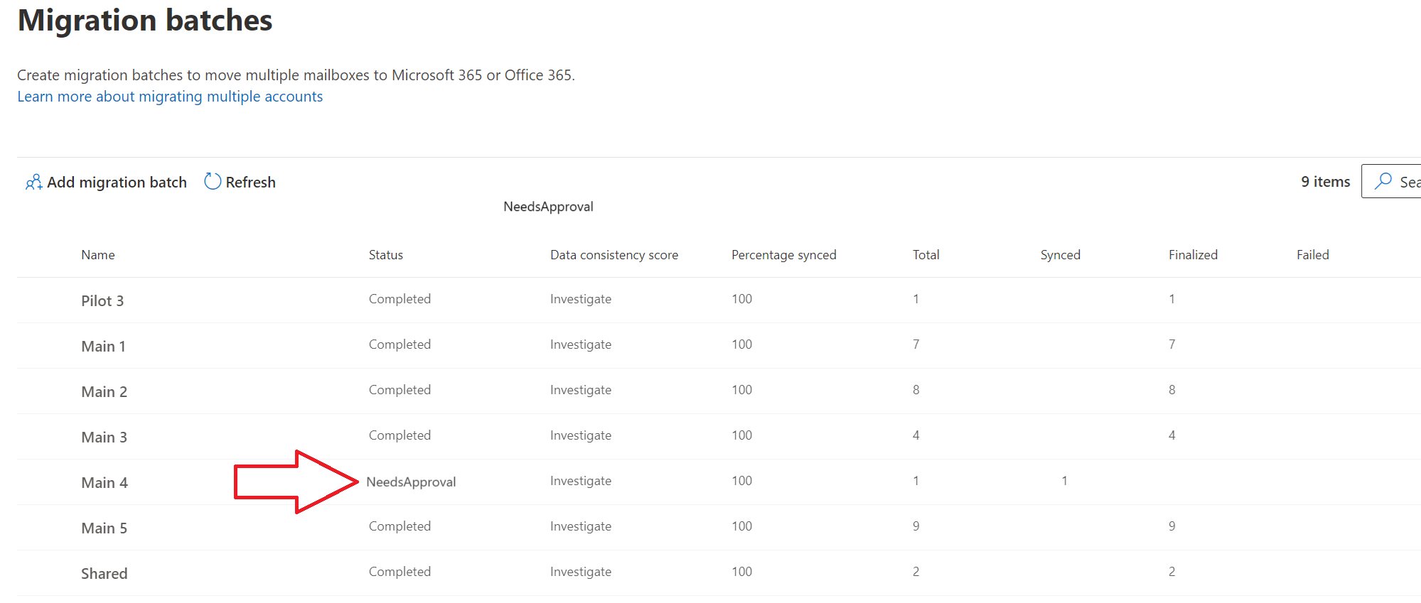Open the Pilot 3 migration batch
This screenshot has height=603, width=1421.
click(102, 301)
